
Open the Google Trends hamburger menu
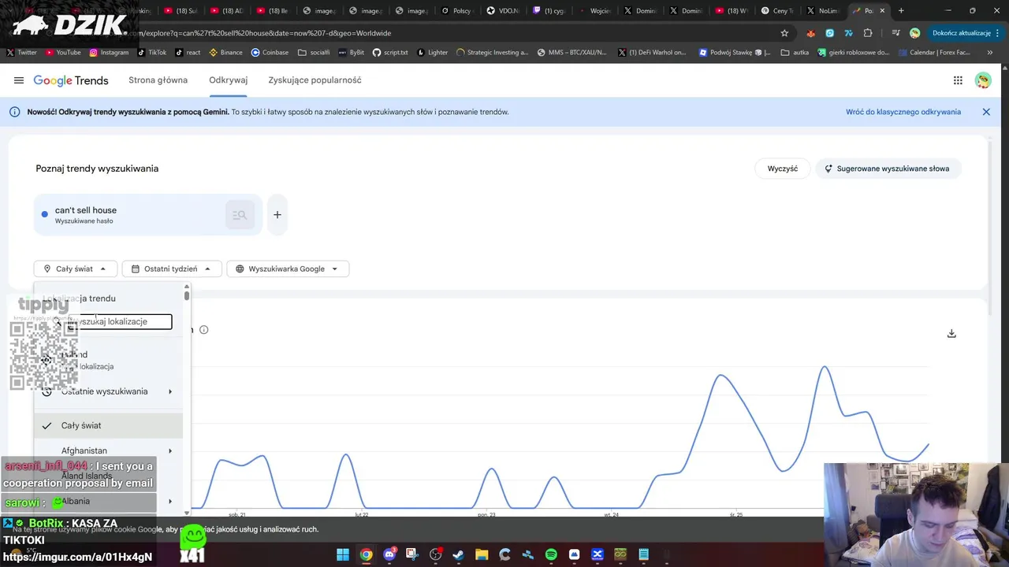click(x=18, y=80)
